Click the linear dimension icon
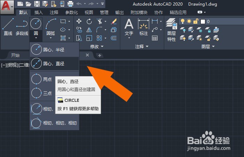 (x=155, y=21)
